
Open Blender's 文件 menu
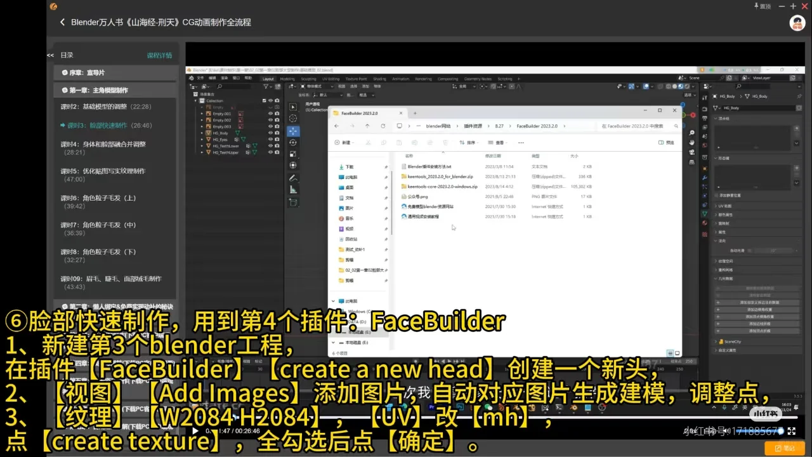pyautogui.click(x=199, y=77)
